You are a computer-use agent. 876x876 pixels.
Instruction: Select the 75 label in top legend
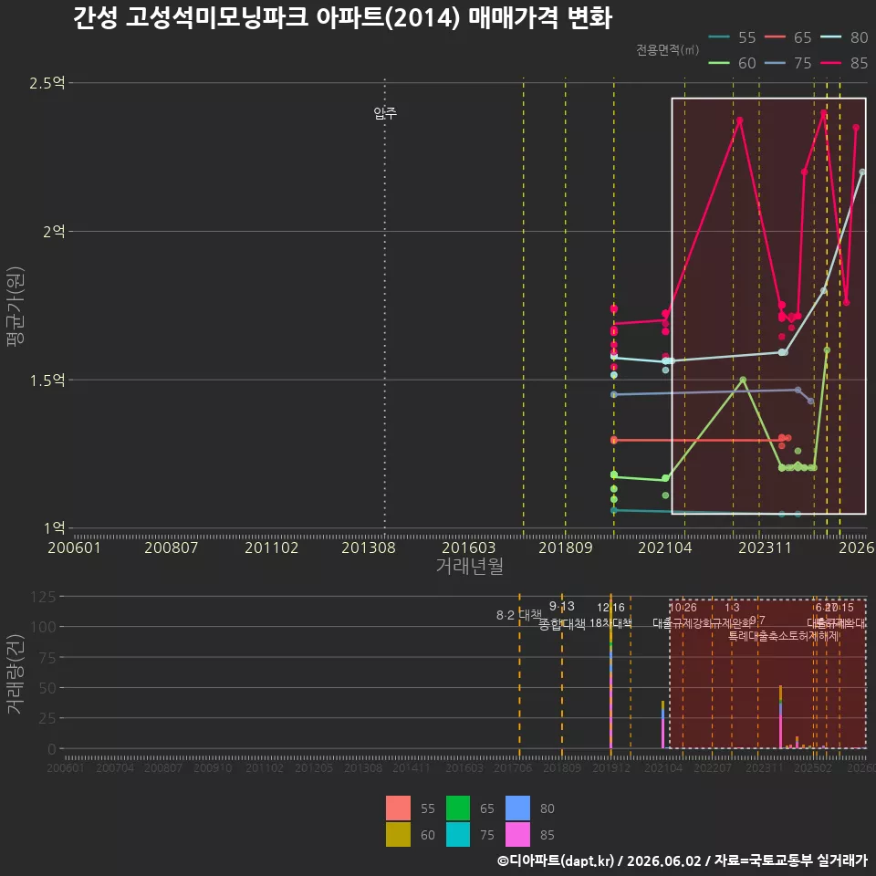(x=803, y=63)
